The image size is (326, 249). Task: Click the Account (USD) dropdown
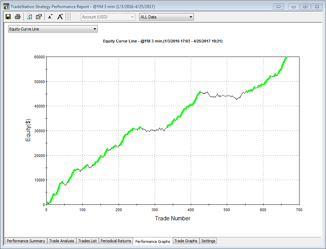coord(108,17)
